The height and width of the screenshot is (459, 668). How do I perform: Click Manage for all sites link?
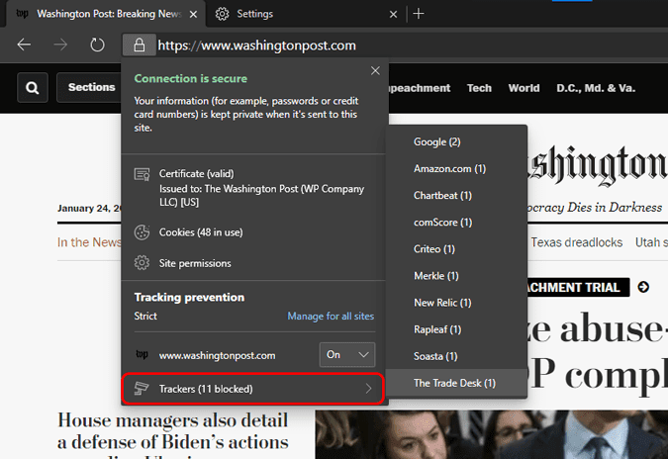(331, 317)
